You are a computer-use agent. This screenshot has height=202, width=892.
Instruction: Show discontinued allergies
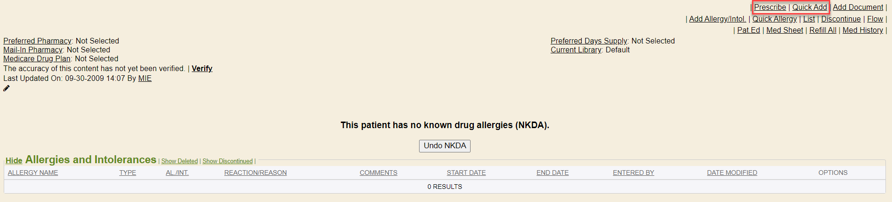click(227, 161)
